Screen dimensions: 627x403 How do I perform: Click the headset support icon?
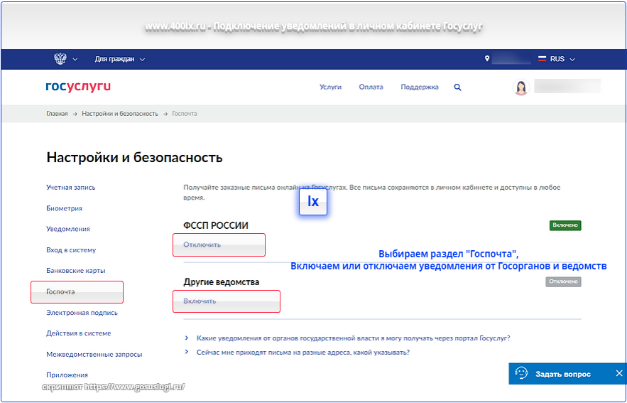click(x=521, y=373)
